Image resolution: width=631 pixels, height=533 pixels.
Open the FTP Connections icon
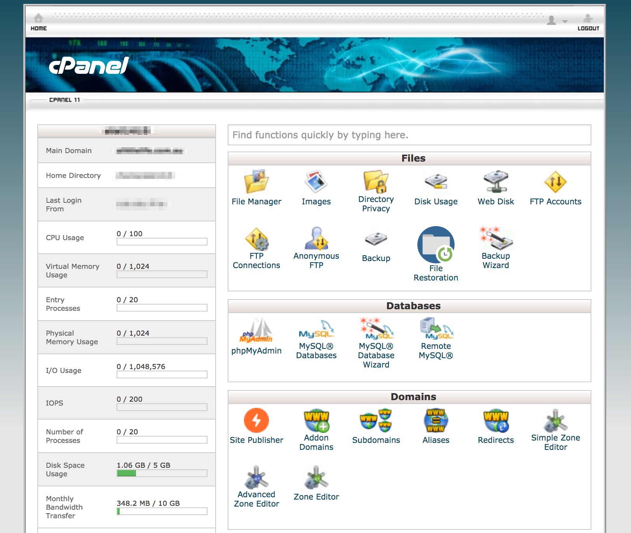[x=256, y=239]
